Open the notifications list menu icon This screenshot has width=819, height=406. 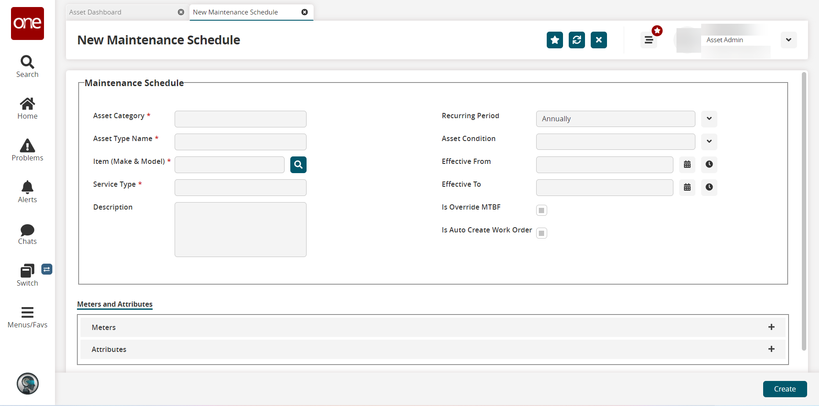(x=649, y=40)
